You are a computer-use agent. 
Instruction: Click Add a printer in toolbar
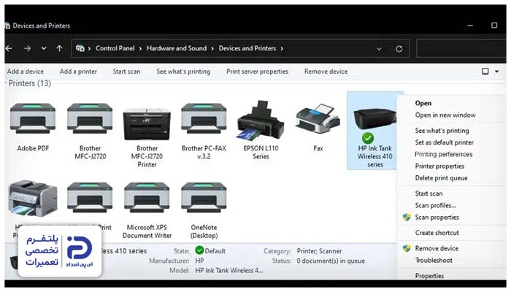tap(78, 72)
